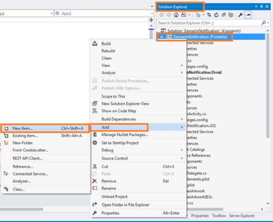Choose Rename from context menu
The height and width of the screenshot is (222, 273).
(138, 188)
